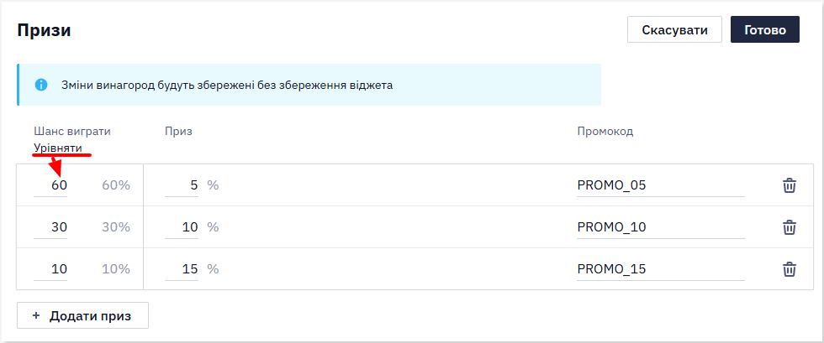The width and height of the screenshot is (824, 343).
Task: Edit prize value field showing 15
Action: (182, 269)
